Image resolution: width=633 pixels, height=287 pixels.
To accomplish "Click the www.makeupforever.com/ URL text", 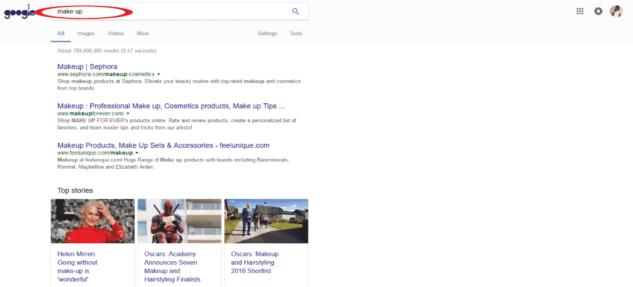I will tap(90, 114).
